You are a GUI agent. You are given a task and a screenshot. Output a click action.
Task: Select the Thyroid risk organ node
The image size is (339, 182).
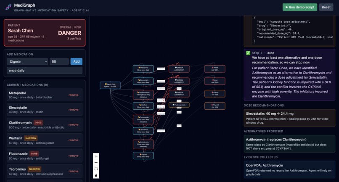215,106
